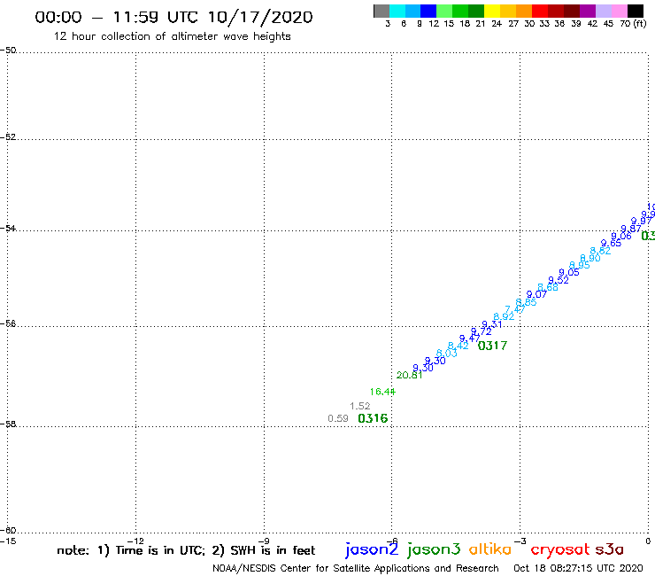Click the -52 latitude axis label
Image resolution: width=655 pixels, height=576 pixels.
(x=8, y=137)
